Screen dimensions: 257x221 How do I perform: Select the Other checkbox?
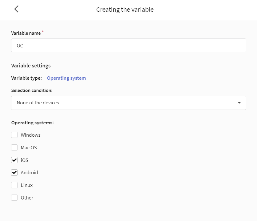tap(14, 198)
